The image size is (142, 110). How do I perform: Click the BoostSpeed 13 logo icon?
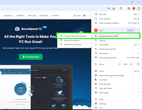point(17,29)
